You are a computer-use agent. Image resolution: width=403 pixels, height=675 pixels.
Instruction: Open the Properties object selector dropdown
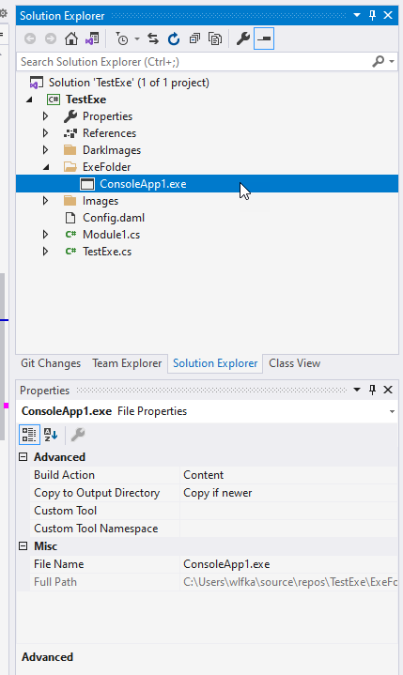point(392,411)
